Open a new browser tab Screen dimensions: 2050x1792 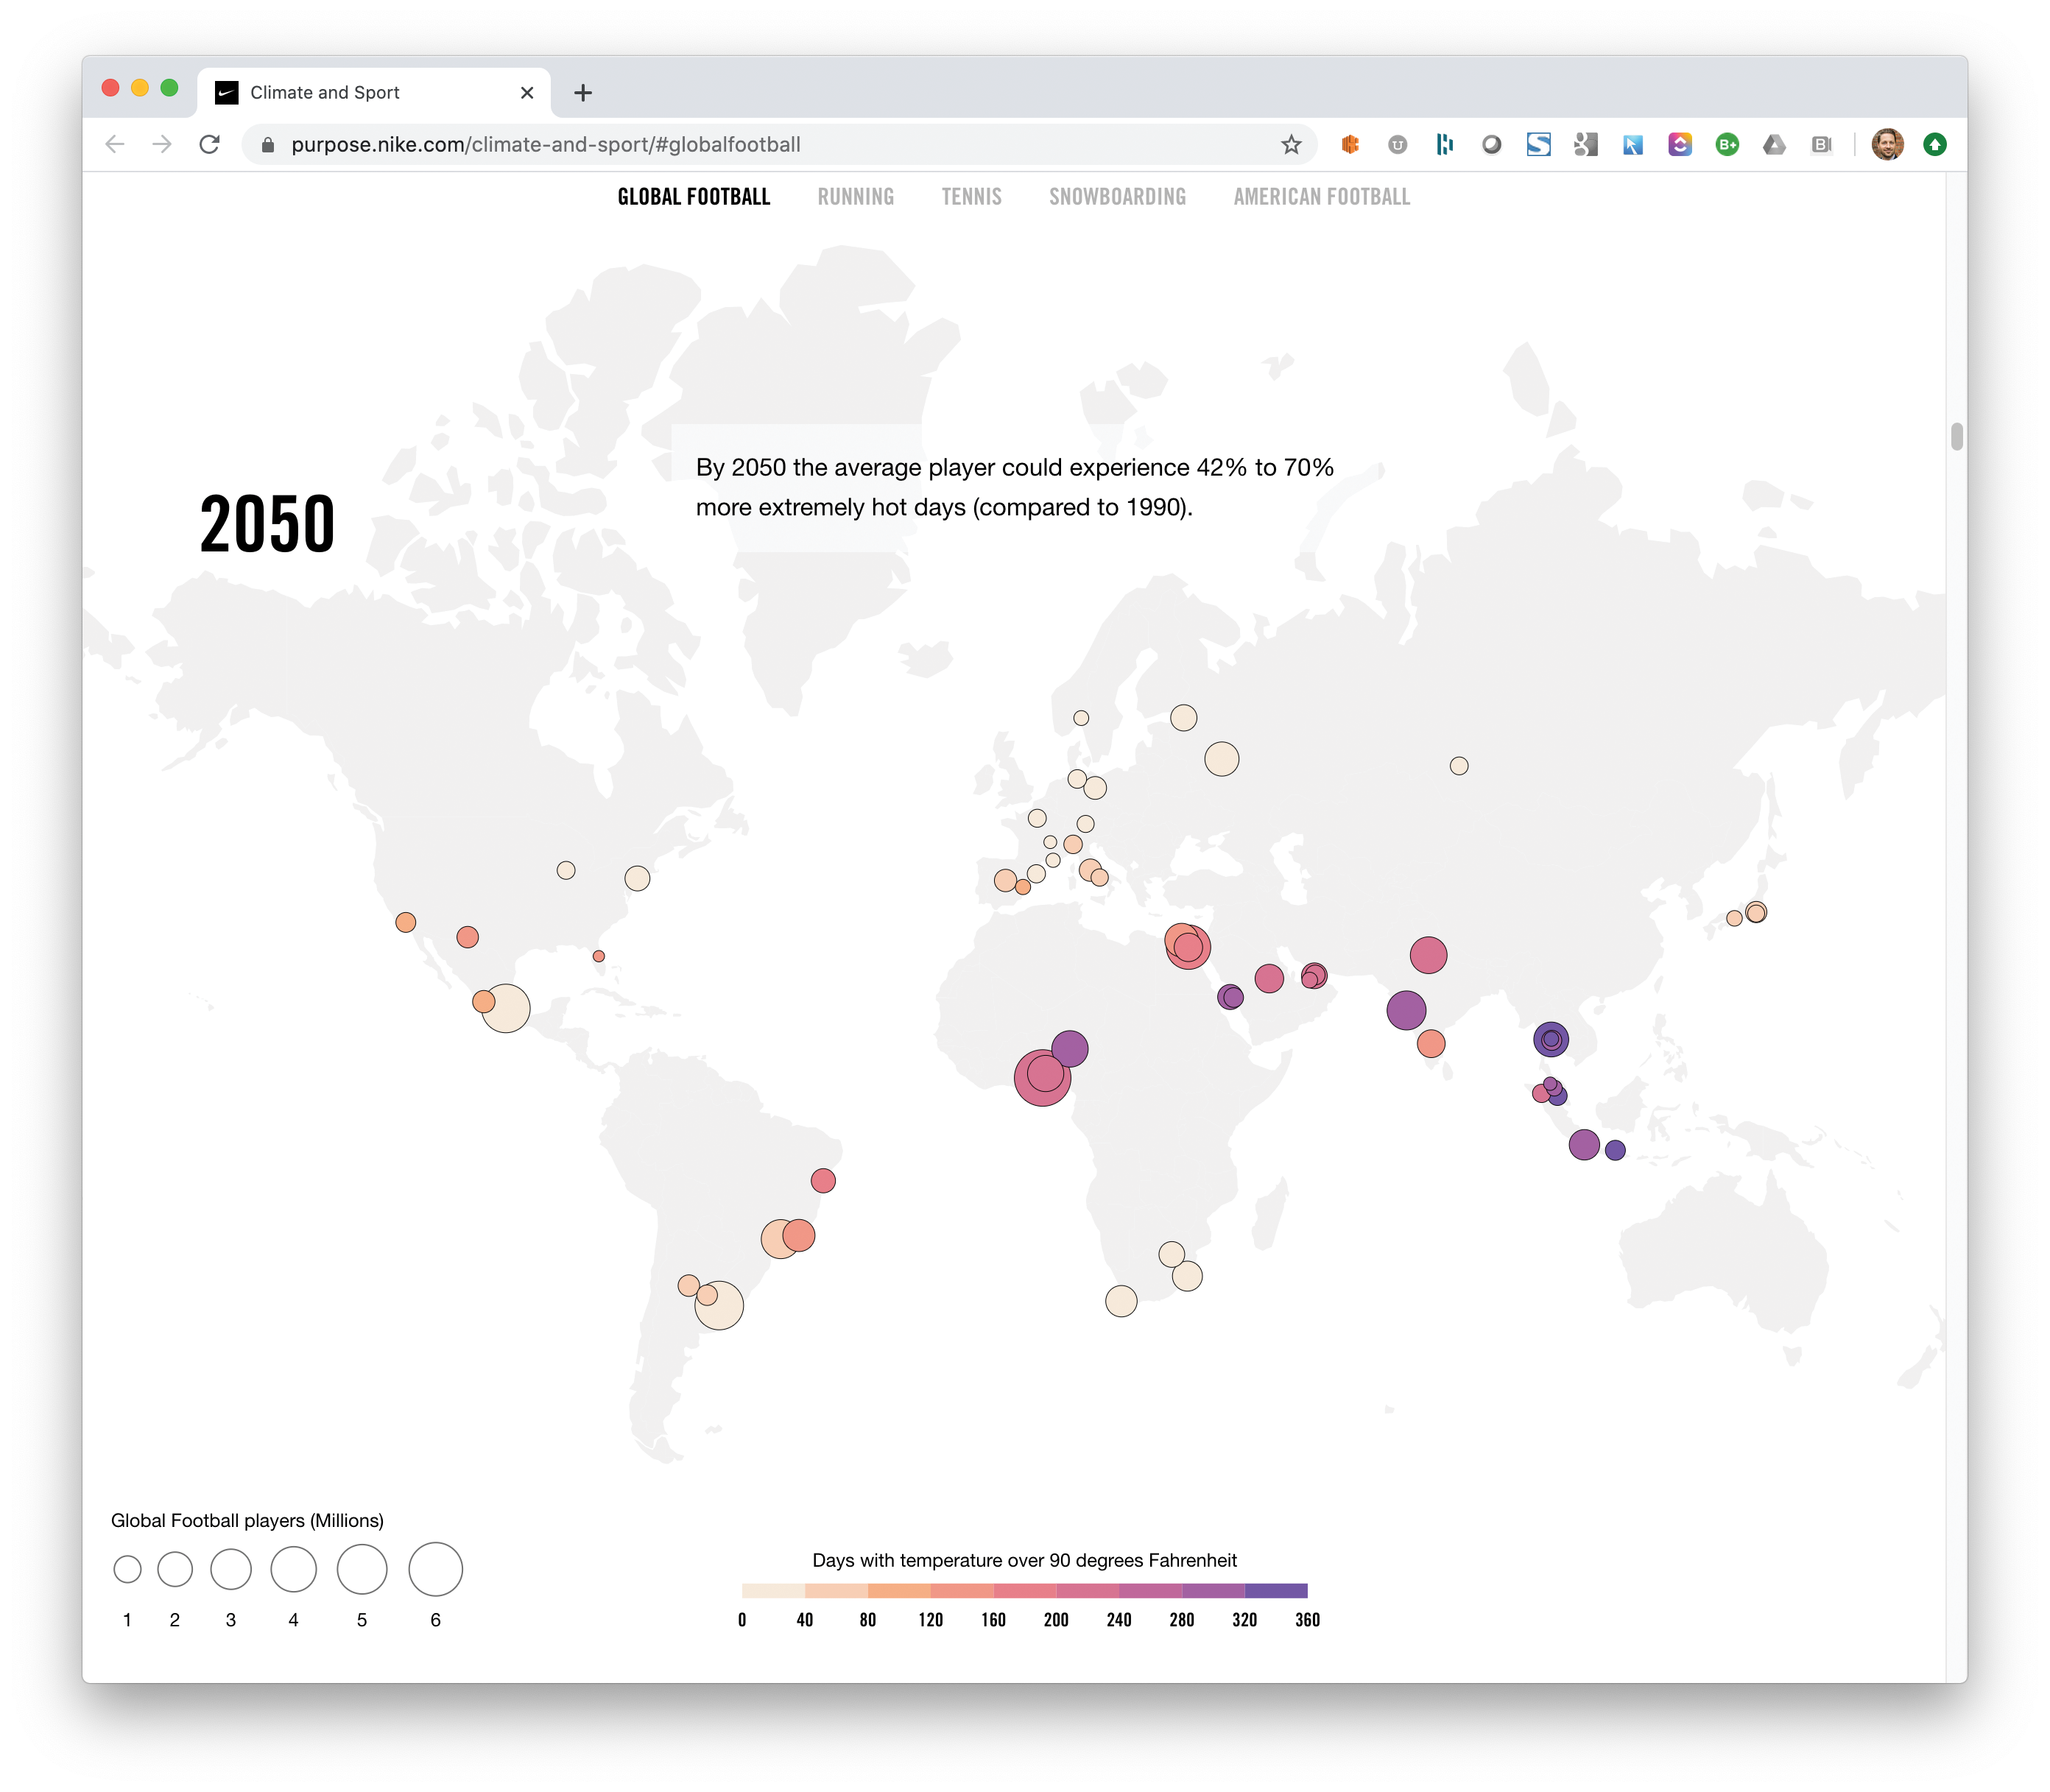(x=583, y=93)
